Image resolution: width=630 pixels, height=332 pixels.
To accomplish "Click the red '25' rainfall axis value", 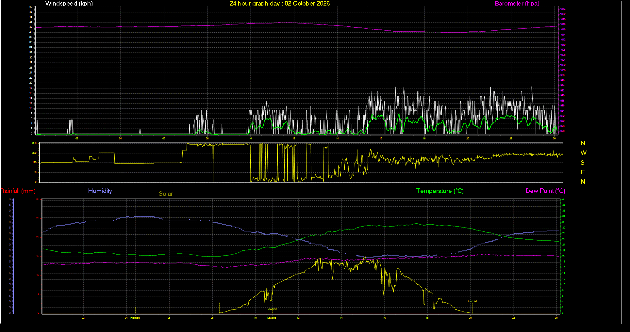I will [38, 218].
